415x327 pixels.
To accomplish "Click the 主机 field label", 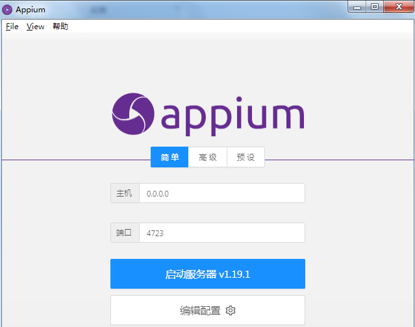I will pos(125,193).
